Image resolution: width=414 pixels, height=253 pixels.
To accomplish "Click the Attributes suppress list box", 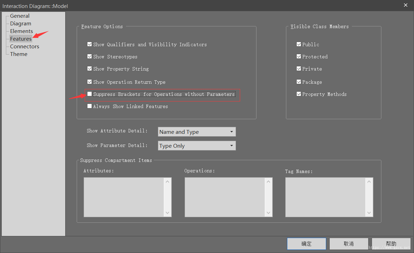I will (x=124, y=197).
